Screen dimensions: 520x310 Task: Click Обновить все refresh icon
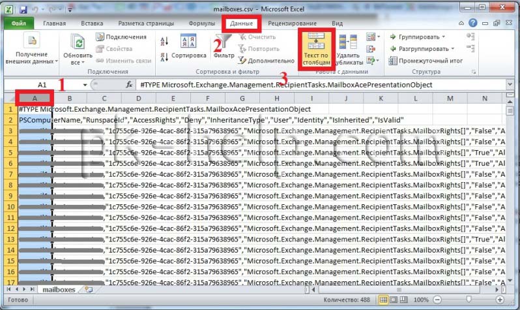(78, 42)
